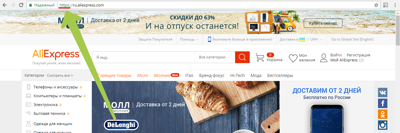Screen dimensions: 400x133
Task: Reload the page with refresh icon
Action: click(x=21, y=5)
